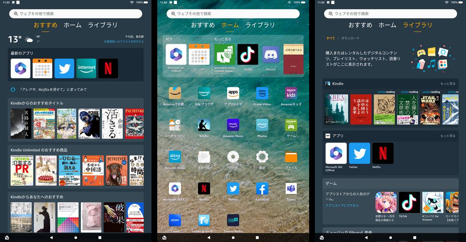Launch the Facebook app

point(262,189)
